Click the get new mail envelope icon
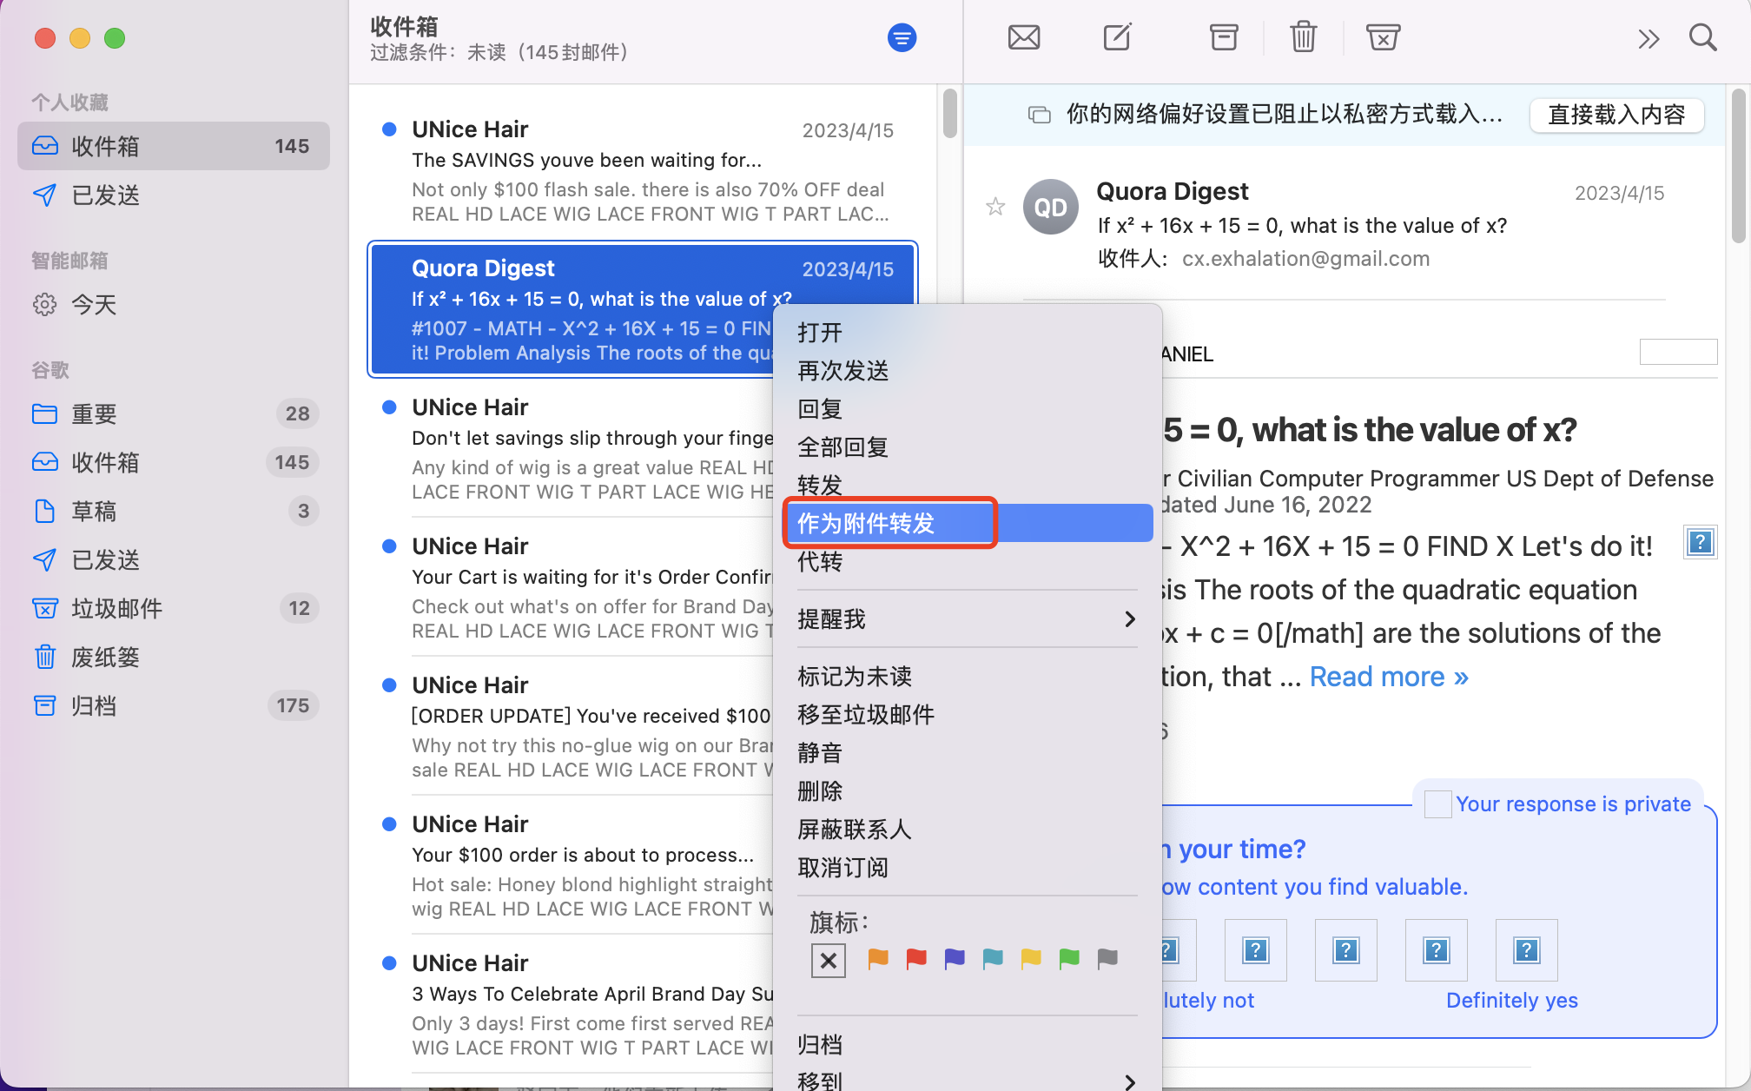Viewport: 1751px width, 1091px height. coord(1024,37)
